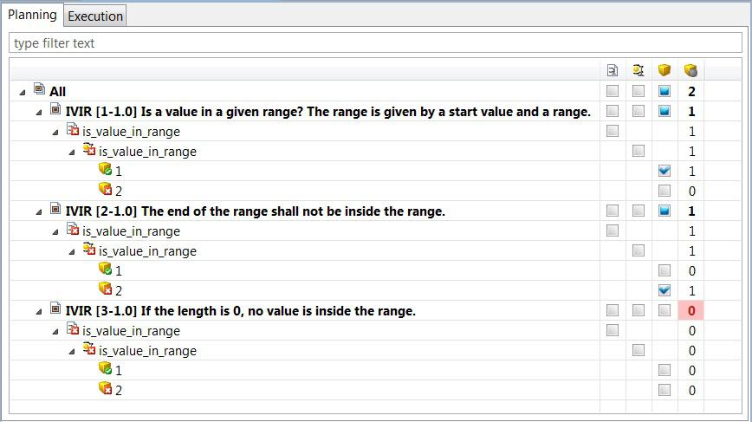The width and height of the screenshot is (752, 422).
Task: Click the type filter text field
Action: click(x=375, y=43)
